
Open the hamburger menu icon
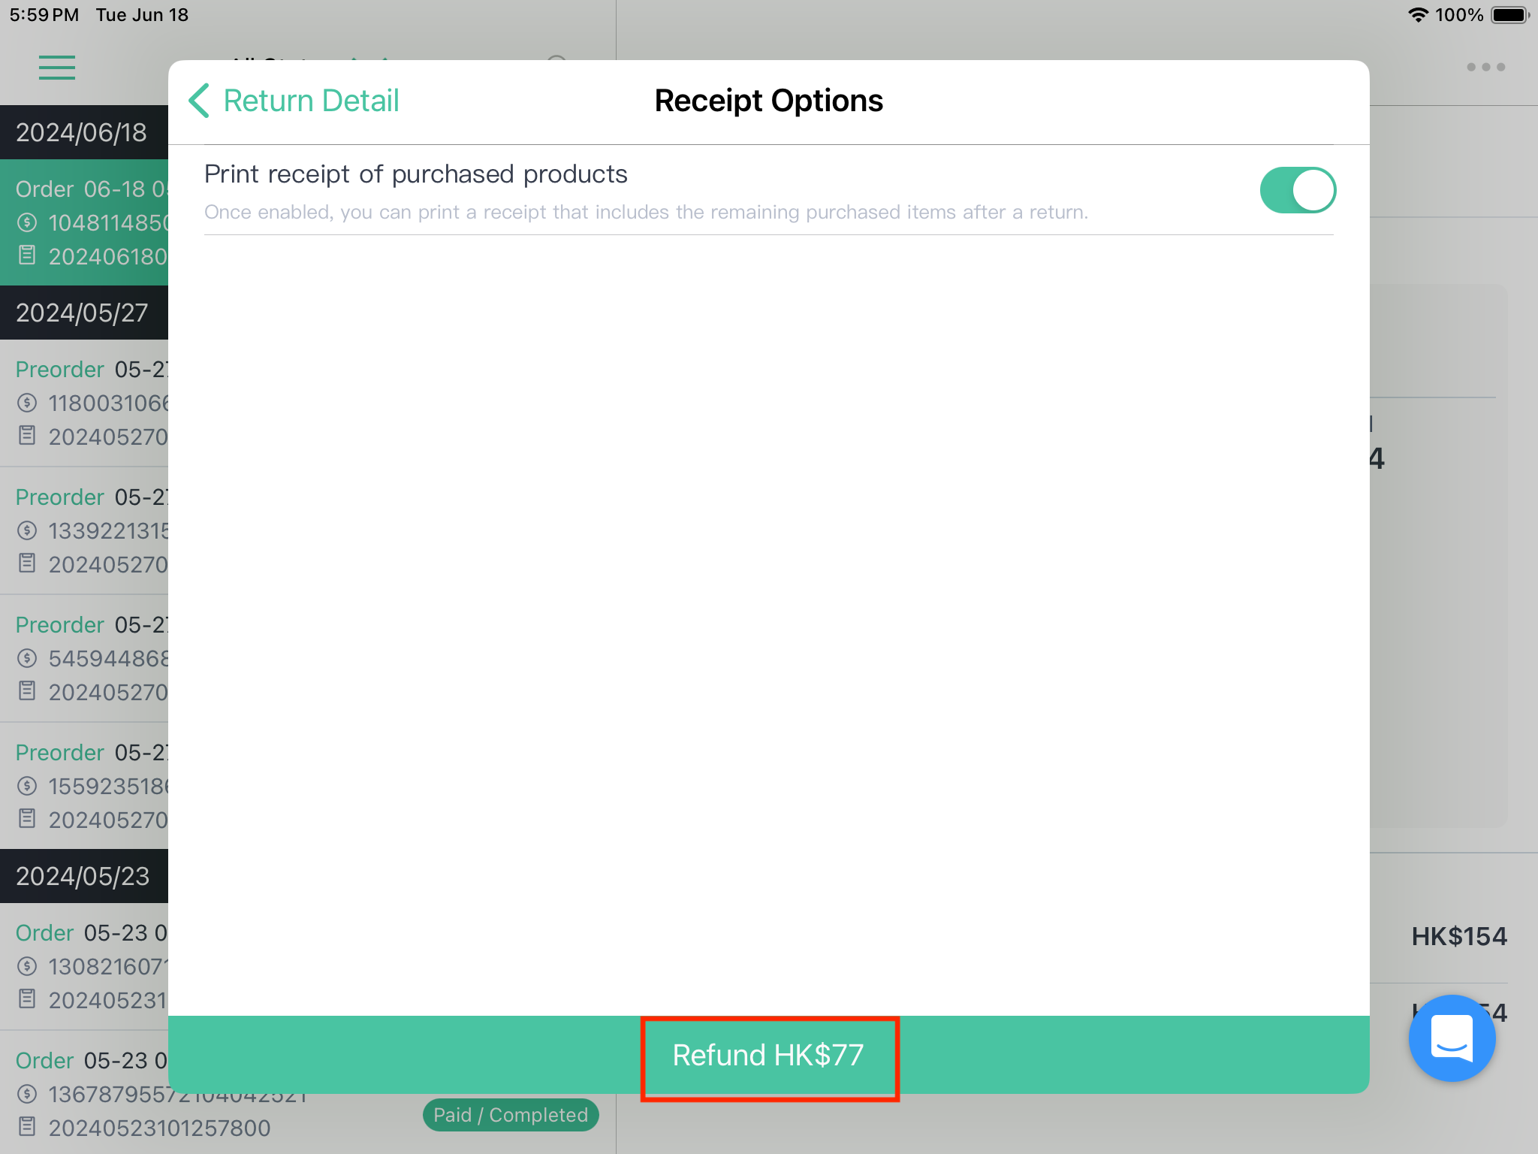pos(57,68)
